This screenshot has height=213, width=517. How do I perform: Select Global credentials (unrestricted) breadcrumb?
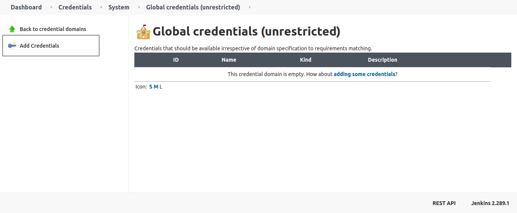click(193, 7)
